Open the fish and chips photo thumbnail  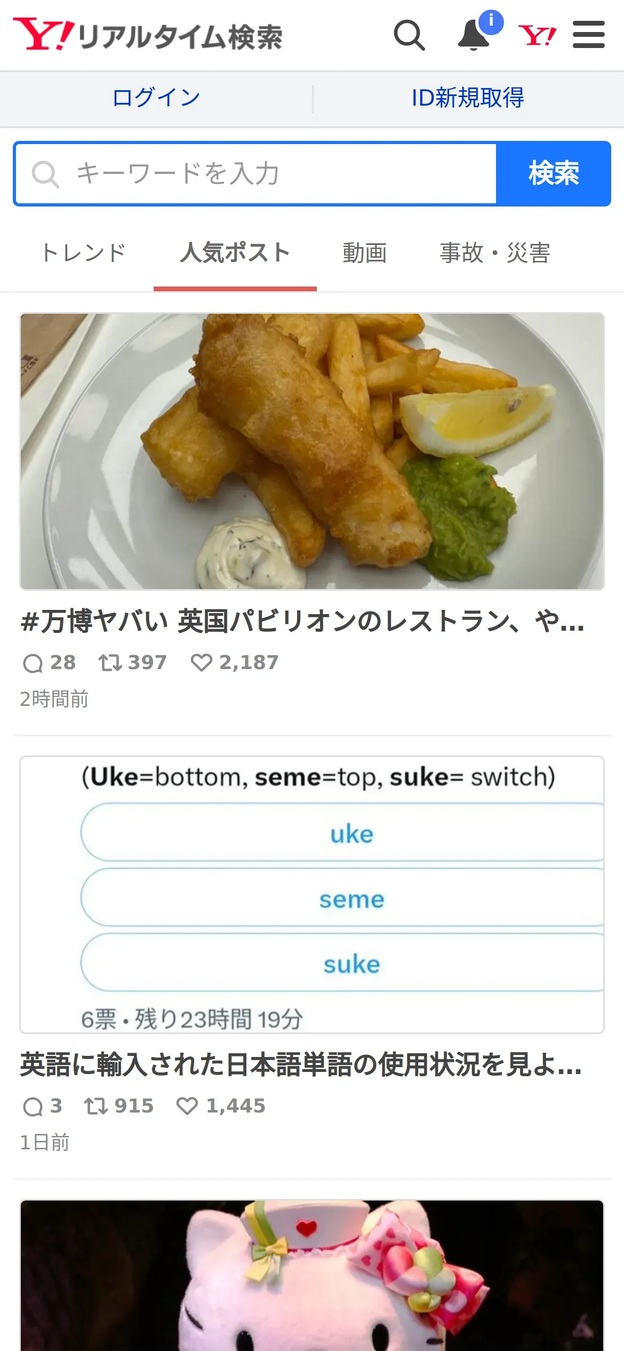[x=312, y=451]
